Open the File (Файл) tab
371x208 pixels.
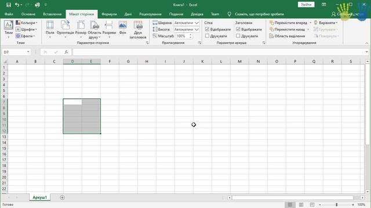9,14
